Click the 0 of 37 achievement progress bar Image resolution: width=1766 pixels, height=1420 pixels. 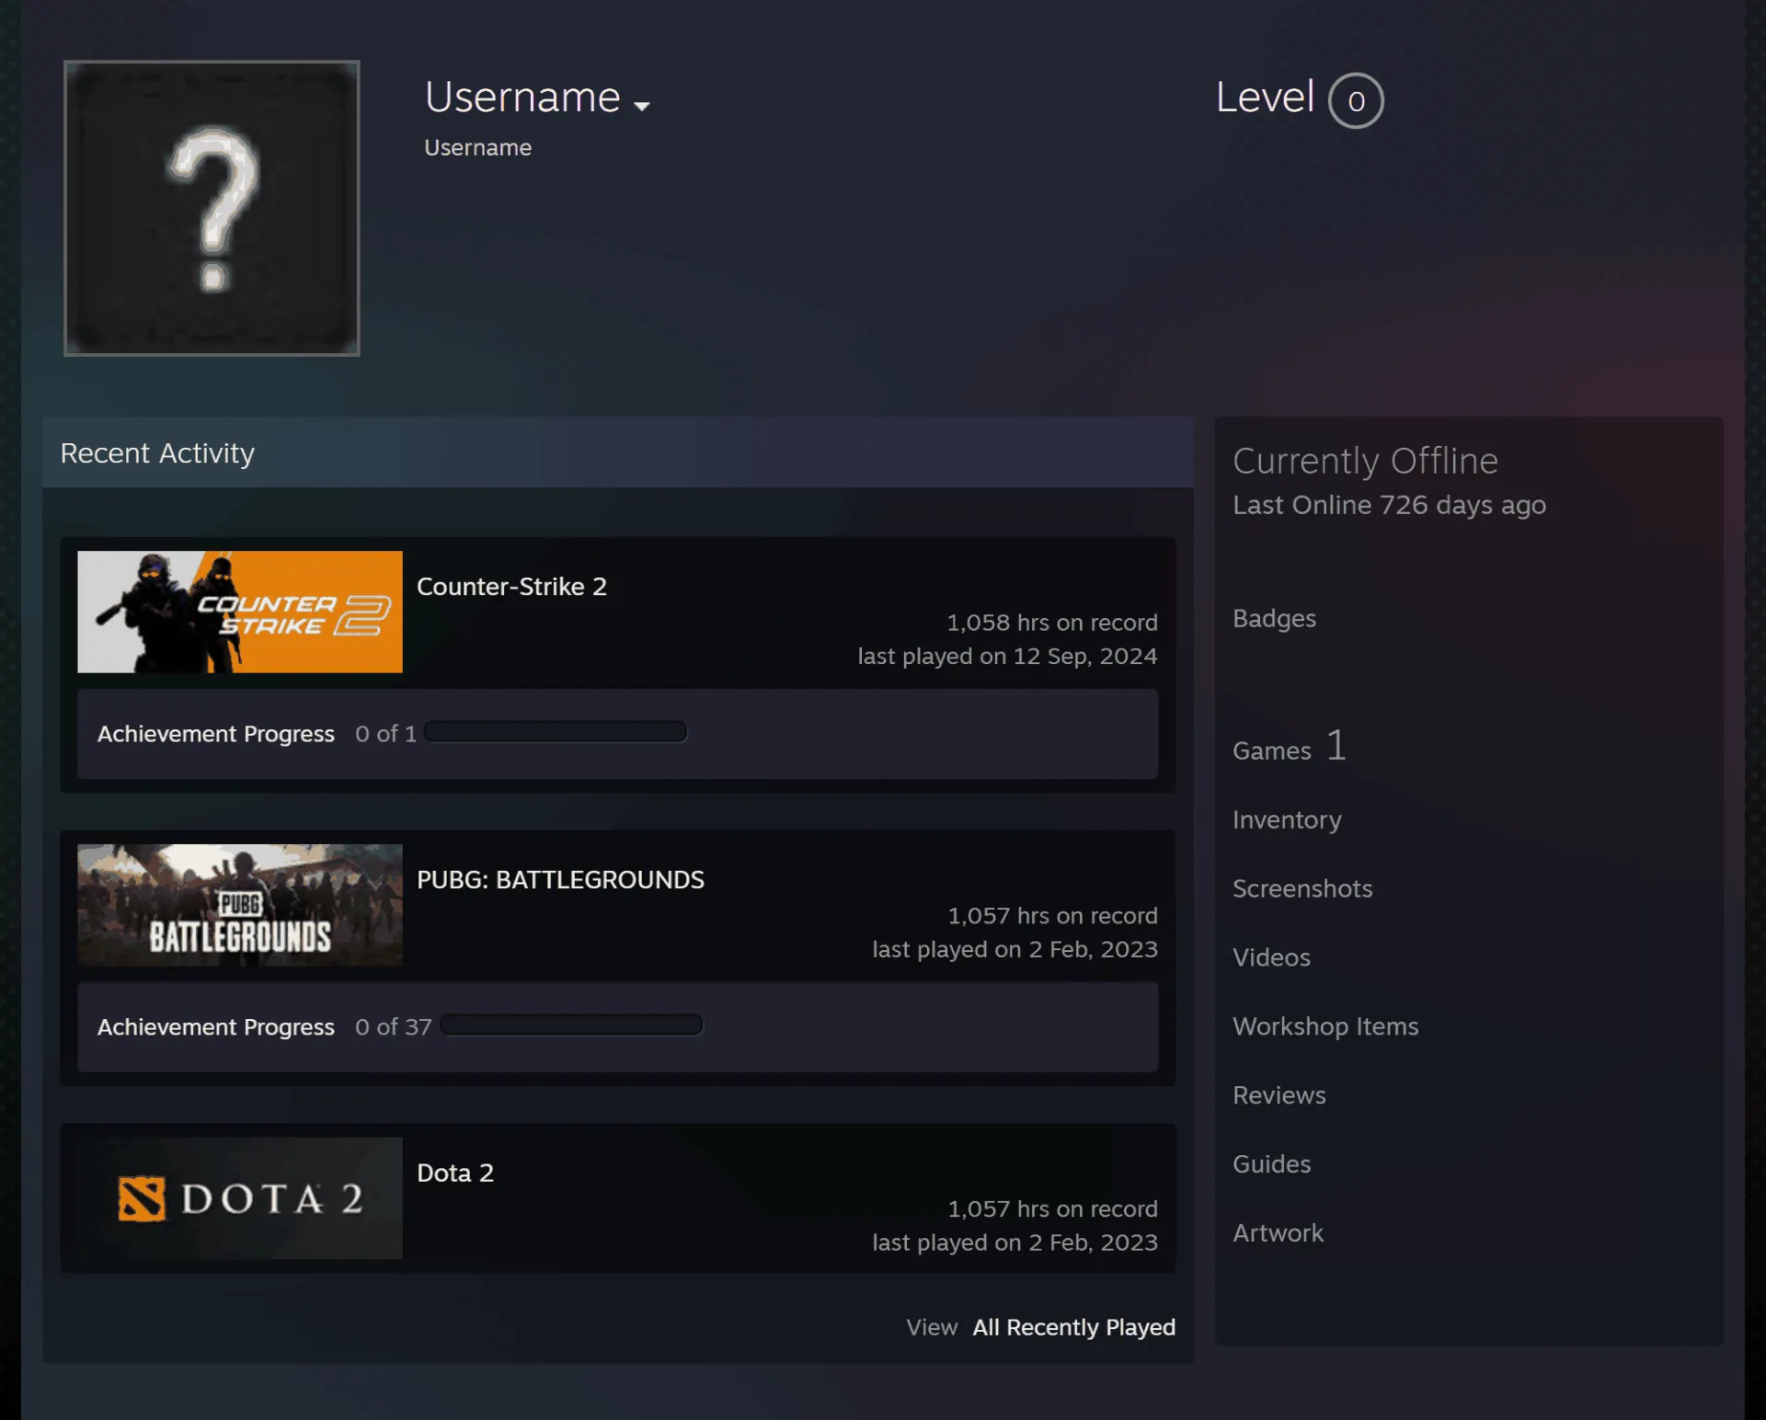point(571,1025)
